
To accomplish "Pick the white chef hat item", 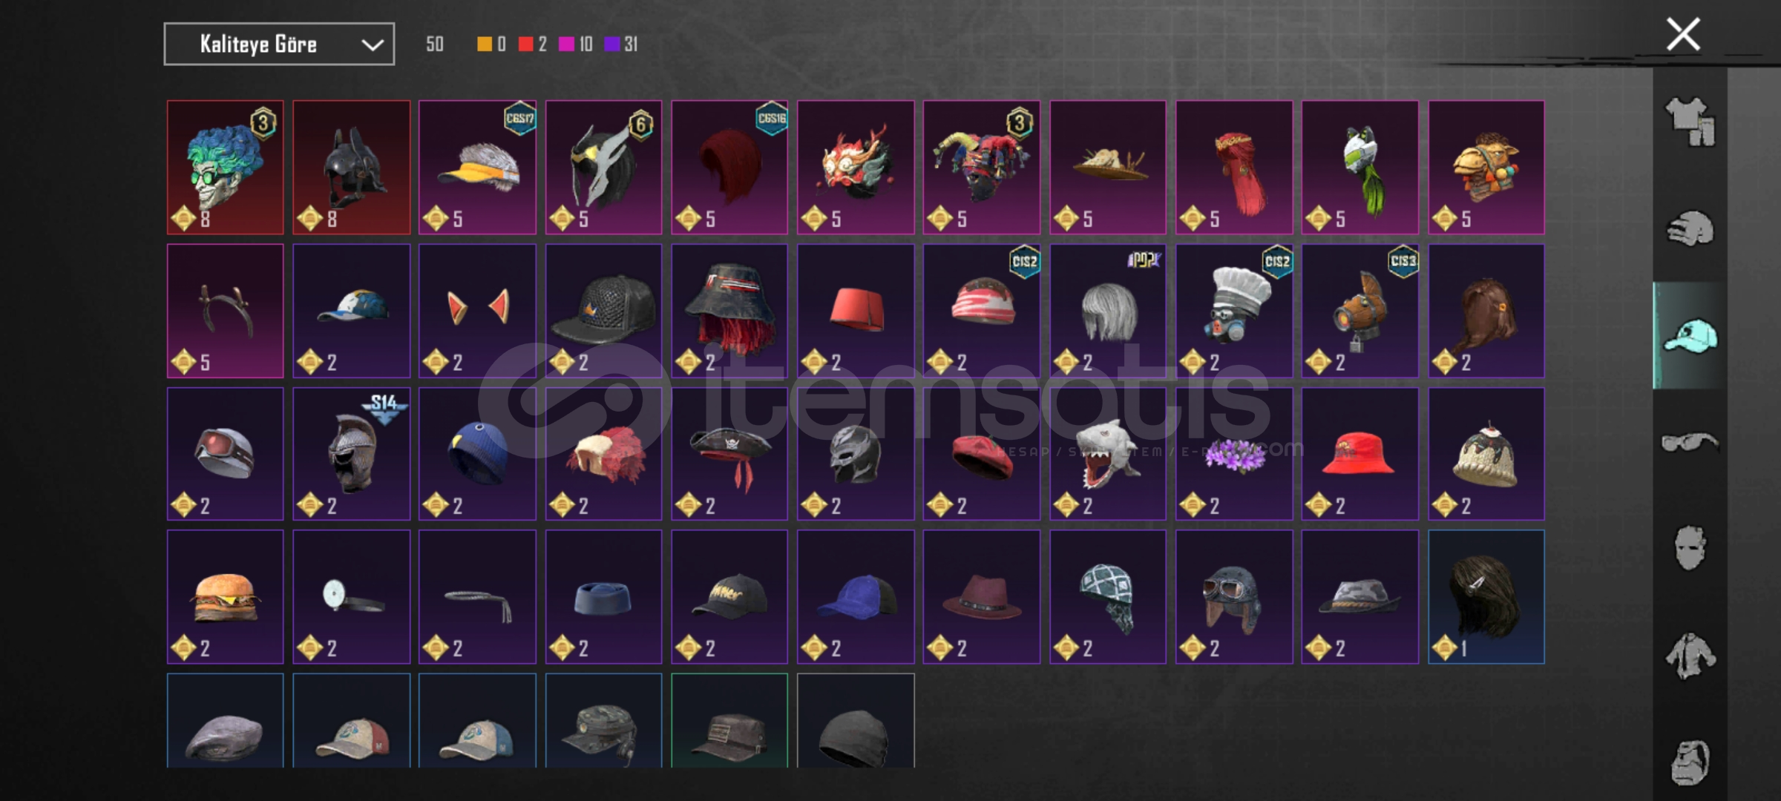I will point(1234,311).
